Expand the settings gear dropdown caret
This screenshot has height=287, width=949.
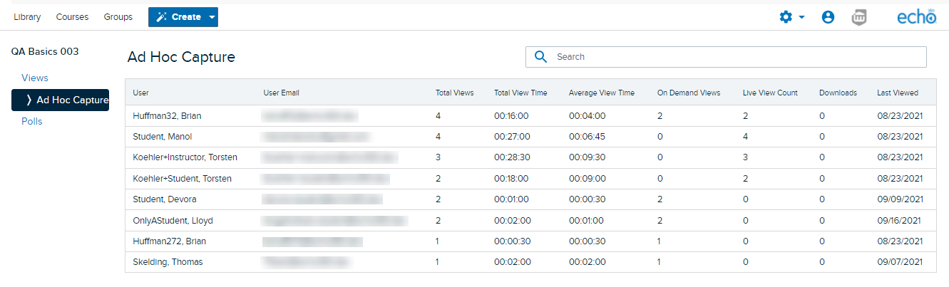(x=802, y=18)
